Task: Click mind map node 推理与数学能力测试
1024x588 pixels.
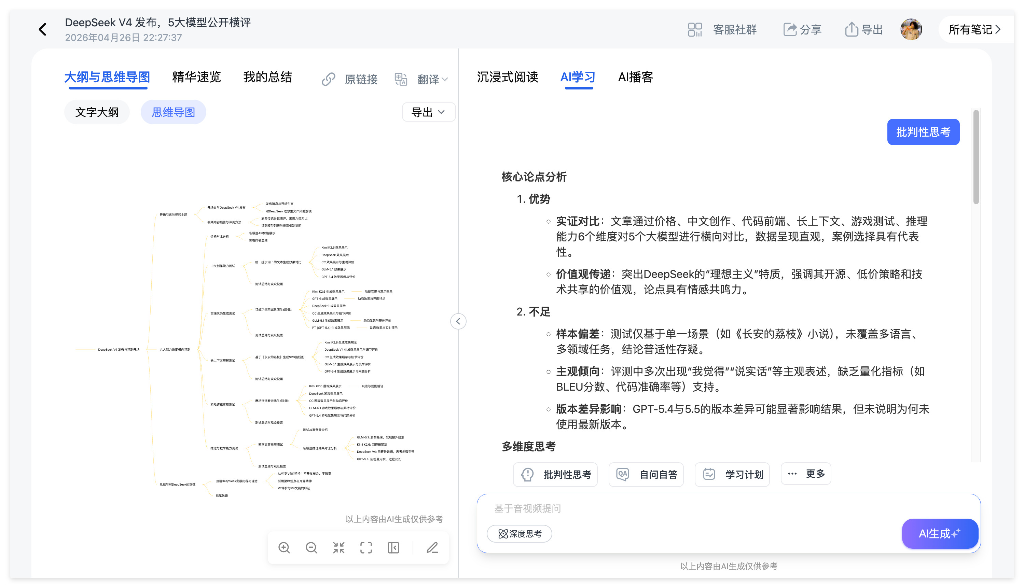Action: point(224,448)
